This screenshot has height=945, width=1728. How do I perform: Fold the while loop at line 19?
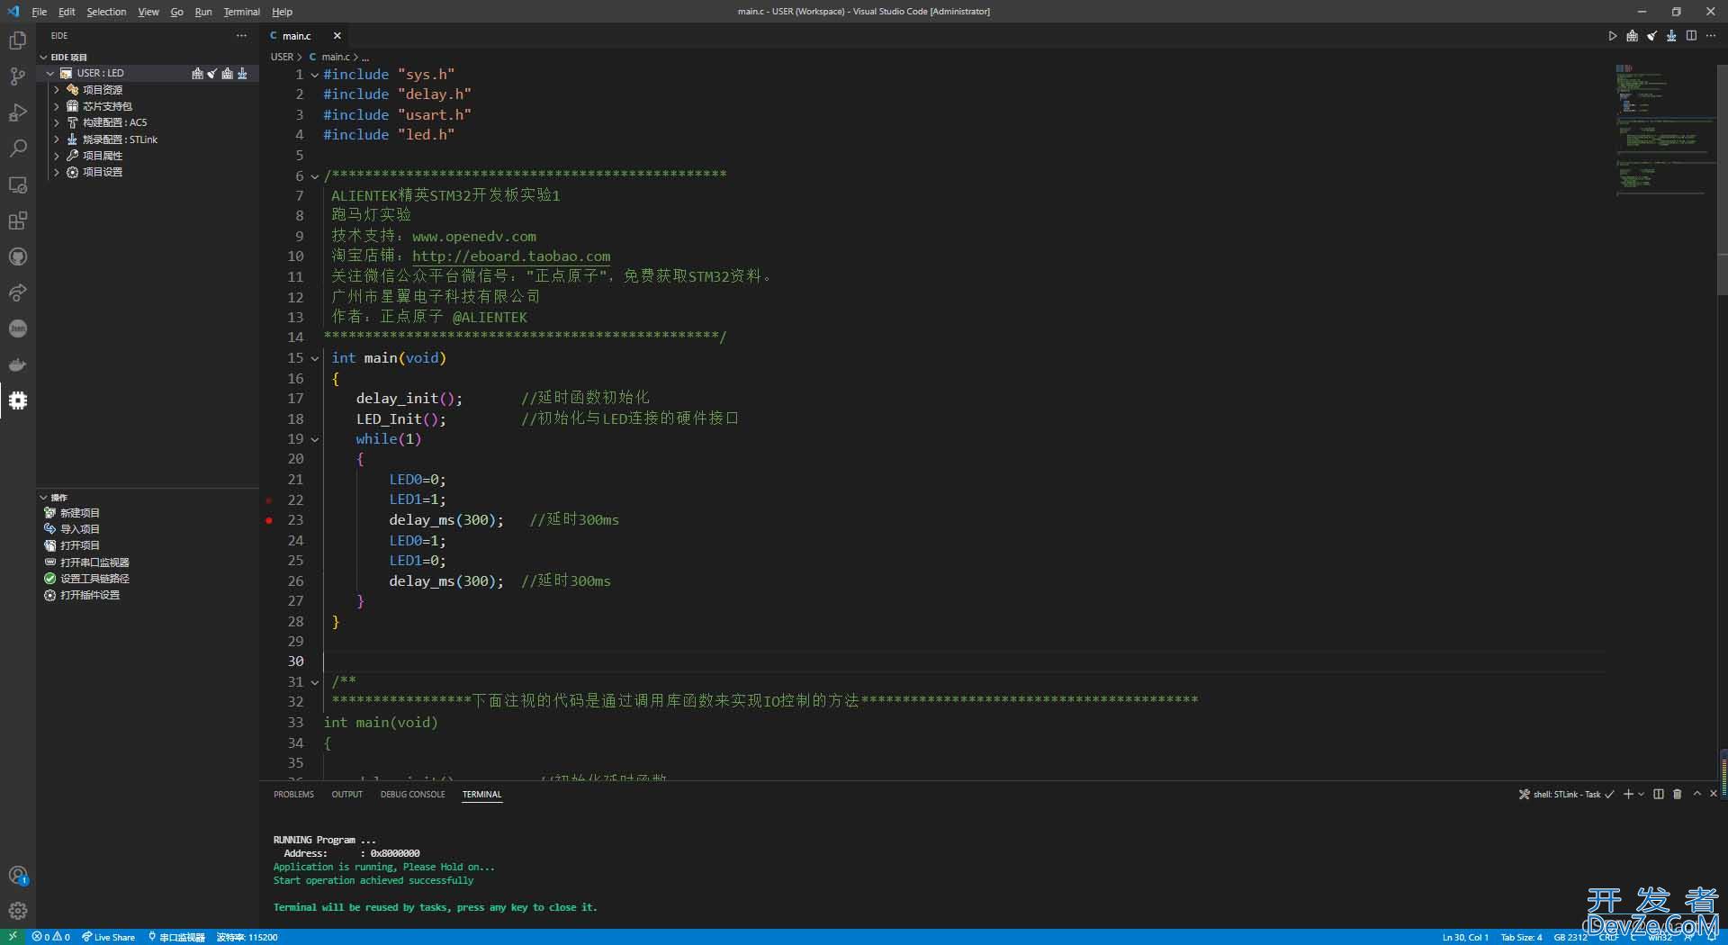315,439
